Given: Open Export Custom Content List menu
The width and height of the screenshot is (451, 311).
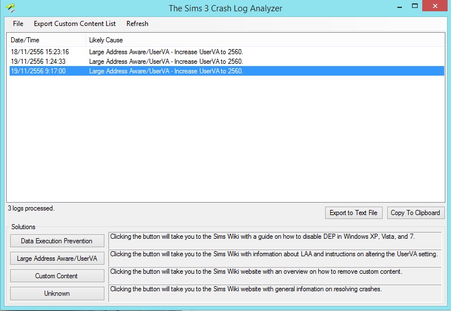Looking at the screenshot, I should (75, 24).
